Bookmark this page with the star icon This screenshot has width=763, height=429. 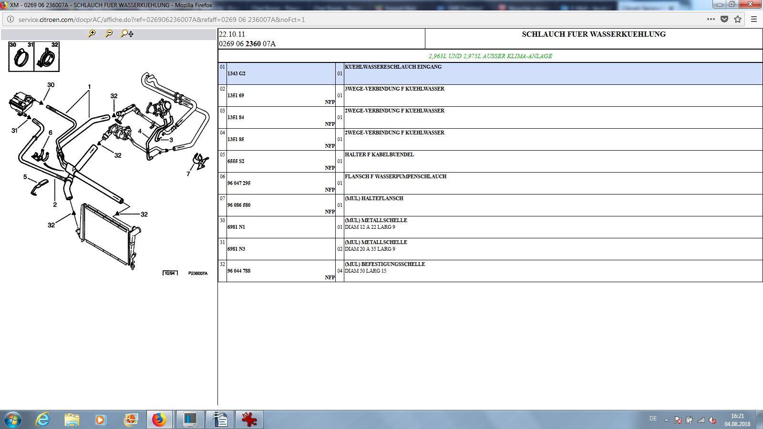click(x=738, y=20)
